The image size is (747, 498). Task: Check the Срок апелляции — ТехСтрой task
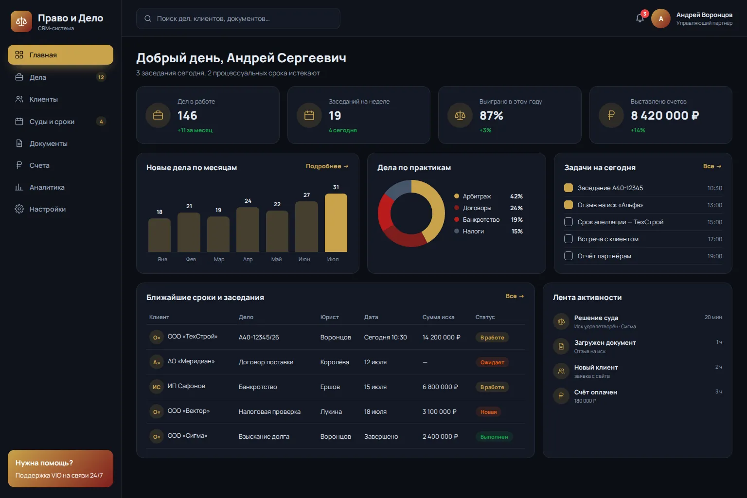(568, 222)
